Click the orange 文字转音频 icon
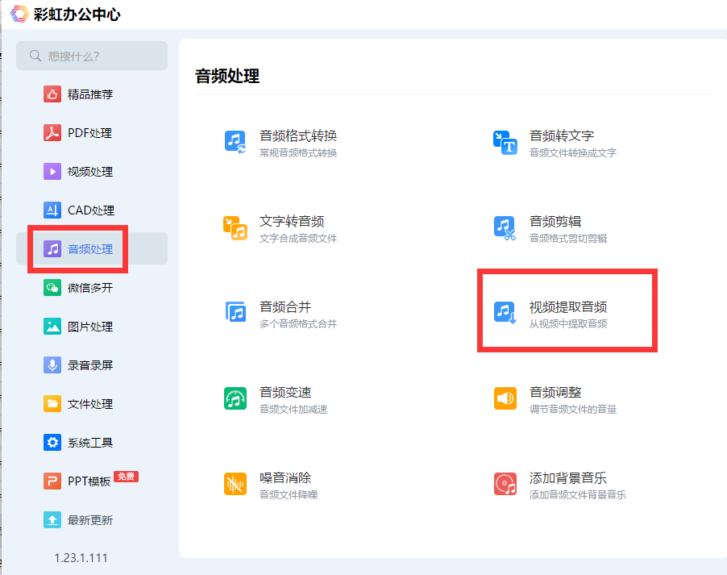The width and height of the screenshot is (727, 575). [235, 228]
